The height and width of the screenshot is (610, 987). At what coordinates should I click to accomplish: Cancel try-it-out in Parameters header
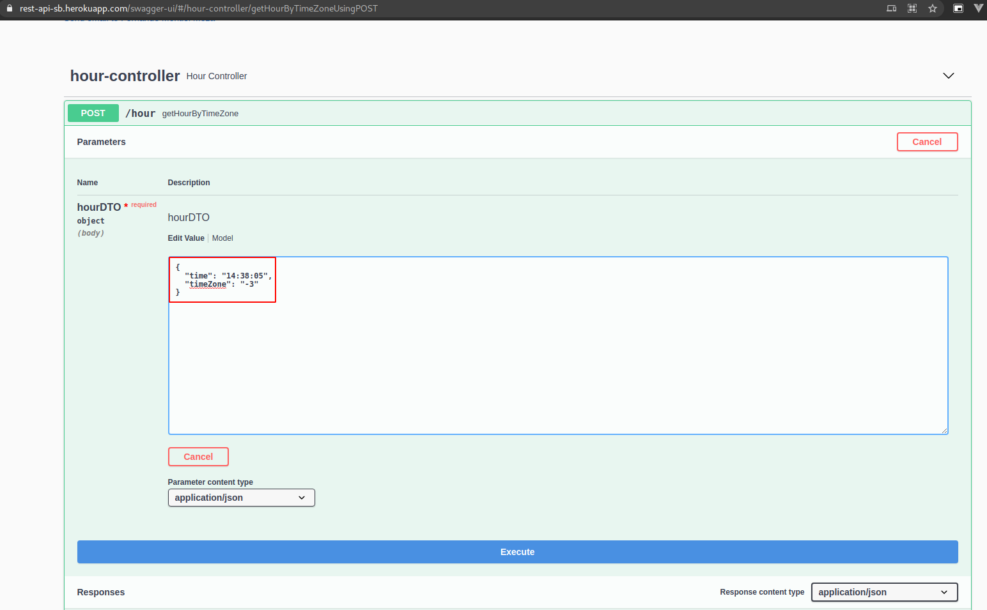(927, 142)
